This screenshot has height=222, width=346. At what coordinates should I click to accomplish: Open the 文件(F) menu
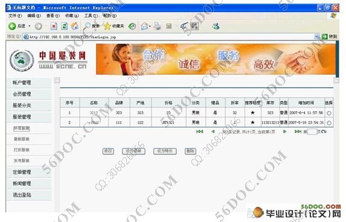click(15, 16)
